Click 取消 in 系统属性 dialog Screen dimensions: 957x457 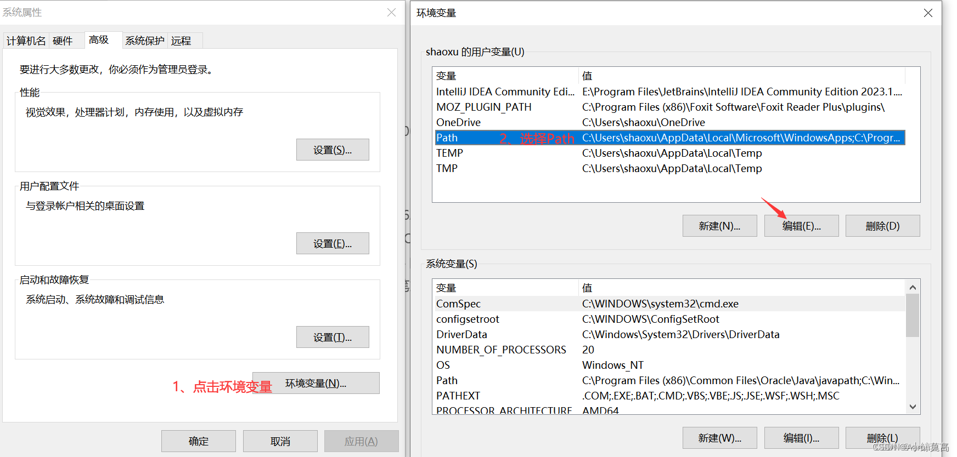coord(280,441)
